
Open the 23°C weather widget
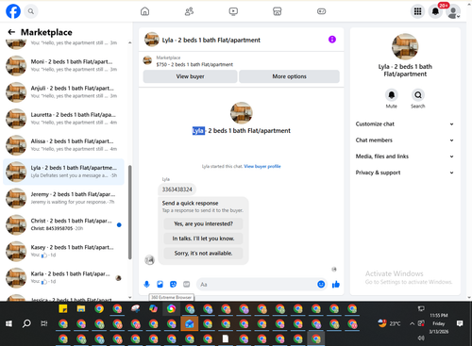389,323
